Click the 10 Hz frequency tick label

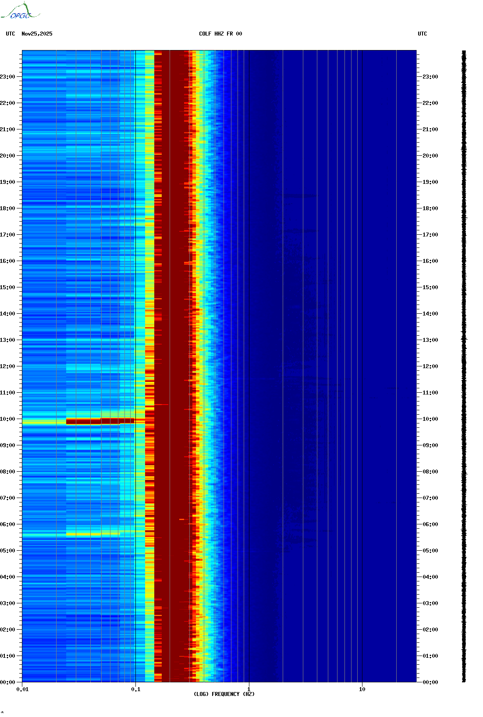[362, 689]
